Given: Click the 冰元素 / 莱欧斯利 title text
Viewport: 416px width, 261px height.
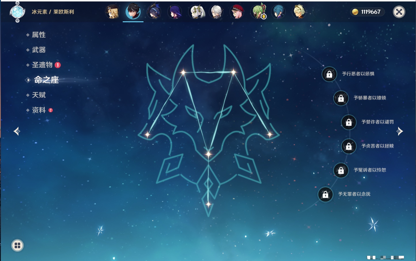Looking at the screenshot, I should (53, 12).
